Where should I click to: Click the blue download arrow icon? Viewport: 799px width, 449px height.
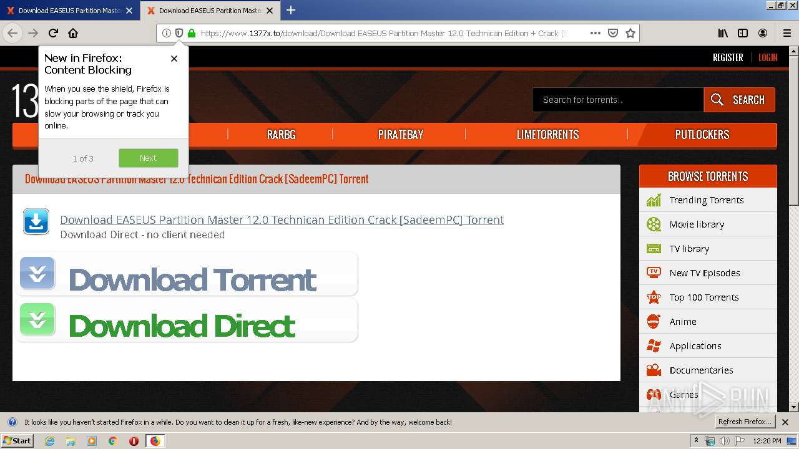36,222
